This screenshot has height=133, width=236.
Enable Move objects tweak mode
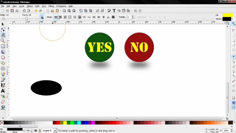click(x=56, y=17)
